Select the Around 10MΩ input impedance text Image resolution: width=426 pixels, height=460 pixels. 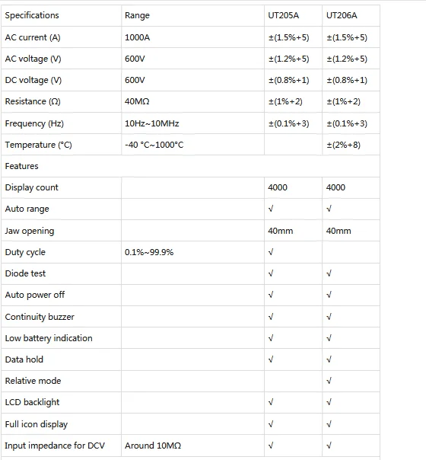153,446
